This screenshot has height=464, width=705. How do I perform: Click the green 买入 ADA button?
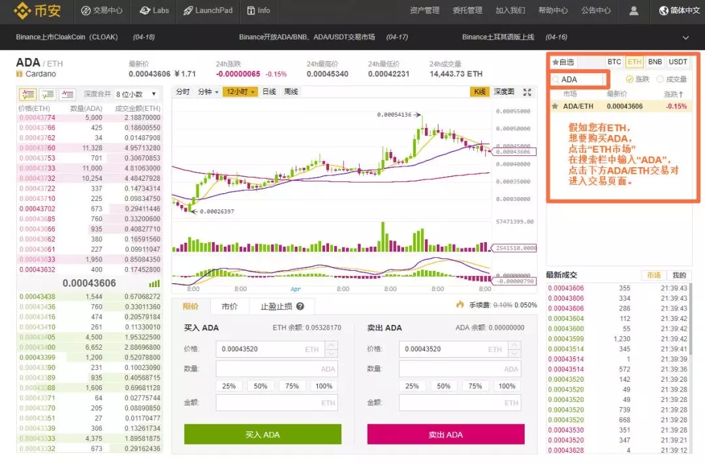(262, 435)
